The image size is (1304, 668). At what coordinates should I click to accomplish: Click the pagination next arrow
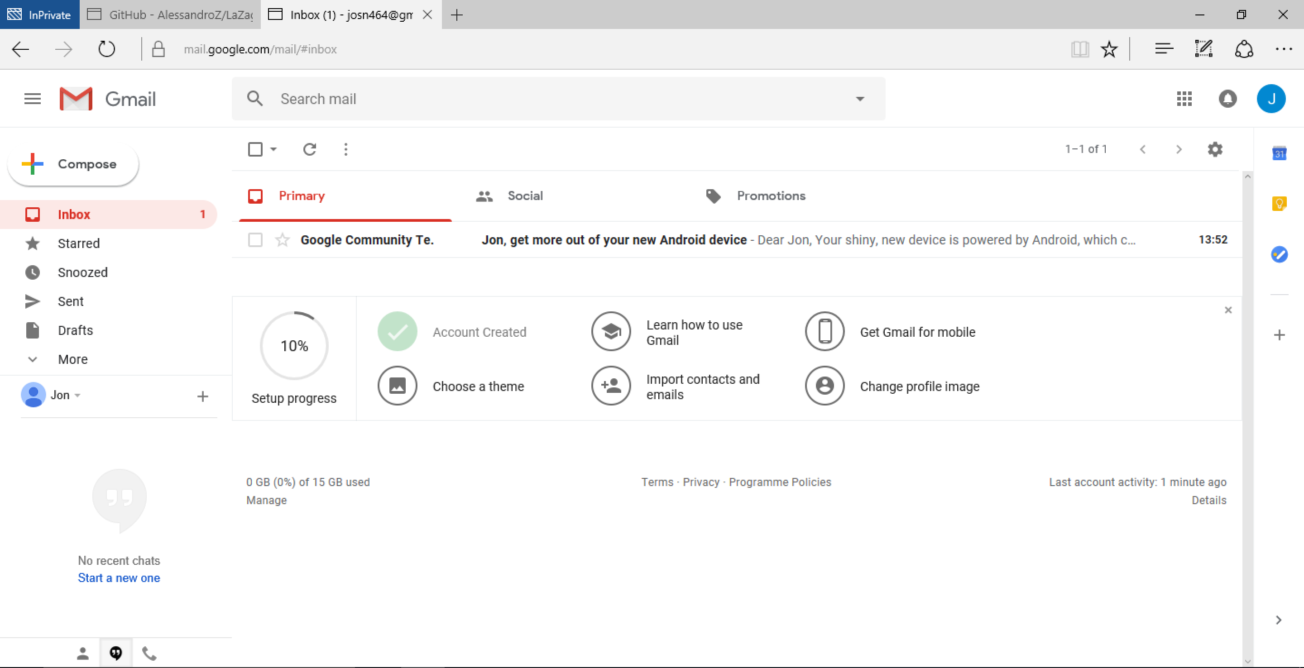pos(1178,149)
